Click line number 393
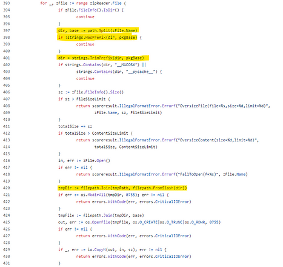Viewport: 283px width, 267px height. [x=7, y=3]
